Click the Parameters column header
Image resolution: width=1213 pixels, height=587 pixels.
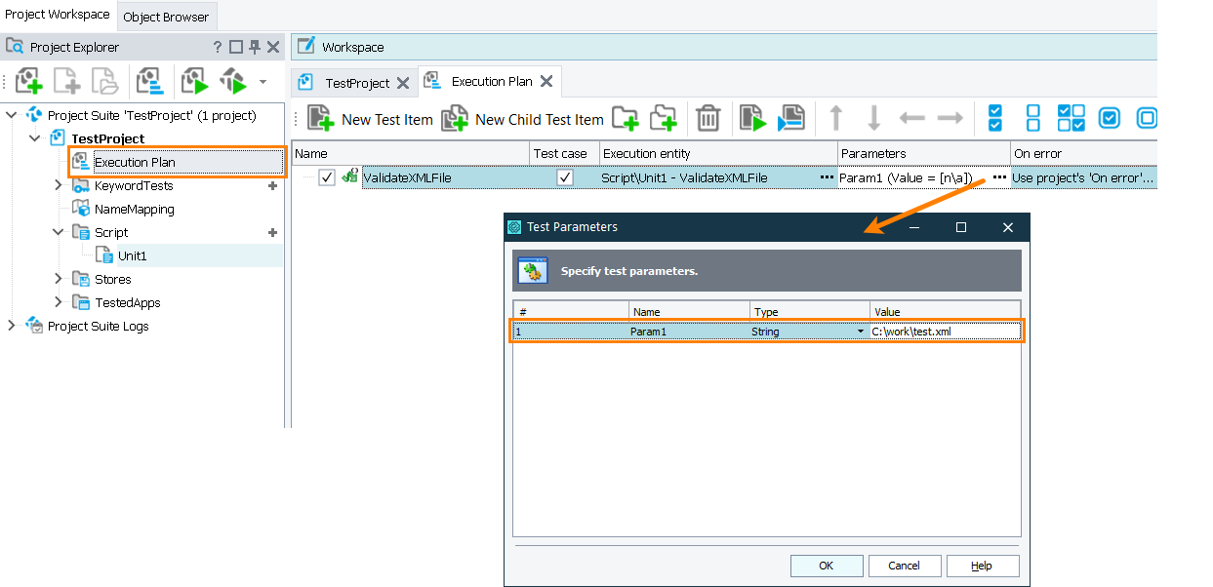click(924, 153)
